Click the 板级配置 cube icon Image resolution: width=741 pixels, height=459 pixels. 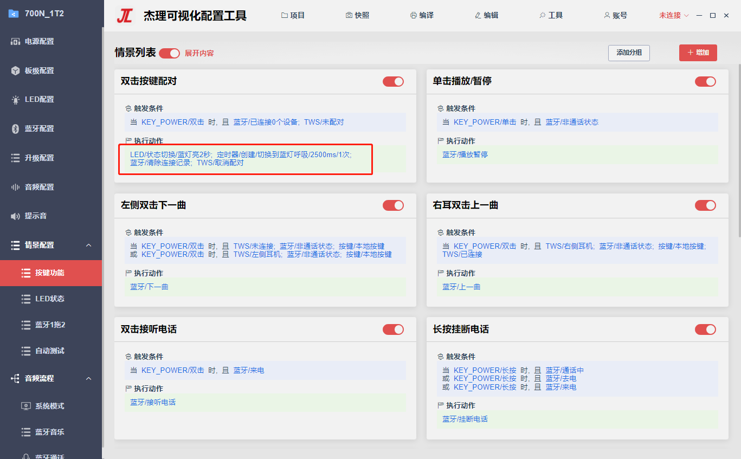click(x=16, y=70)
